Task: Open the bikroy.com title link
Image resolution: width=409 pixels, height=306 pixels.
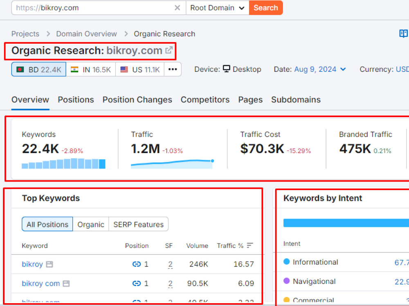Action: 134,51
